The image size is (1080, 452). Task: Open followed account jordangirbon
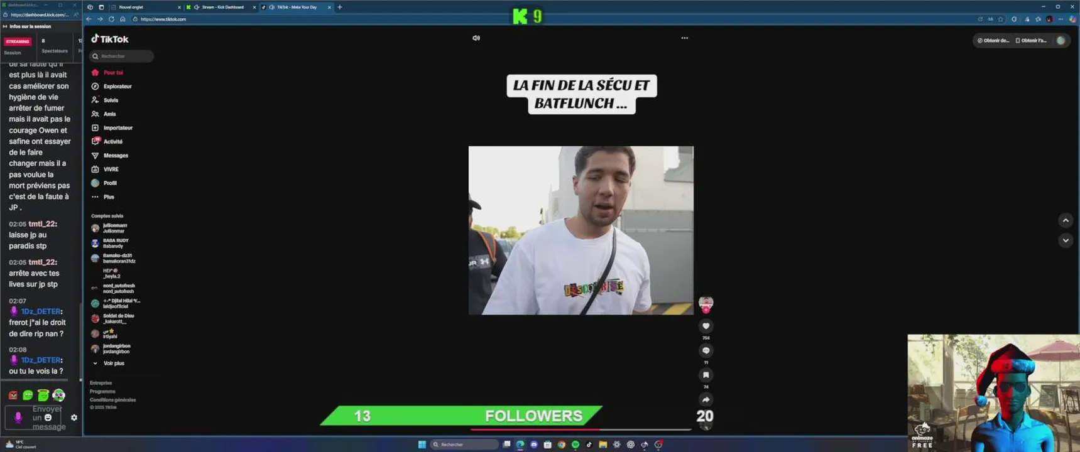click(x=111, y=348)
